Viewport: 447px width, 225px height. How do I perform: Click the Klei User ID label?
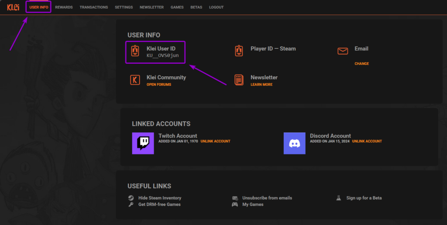[161, 49]
